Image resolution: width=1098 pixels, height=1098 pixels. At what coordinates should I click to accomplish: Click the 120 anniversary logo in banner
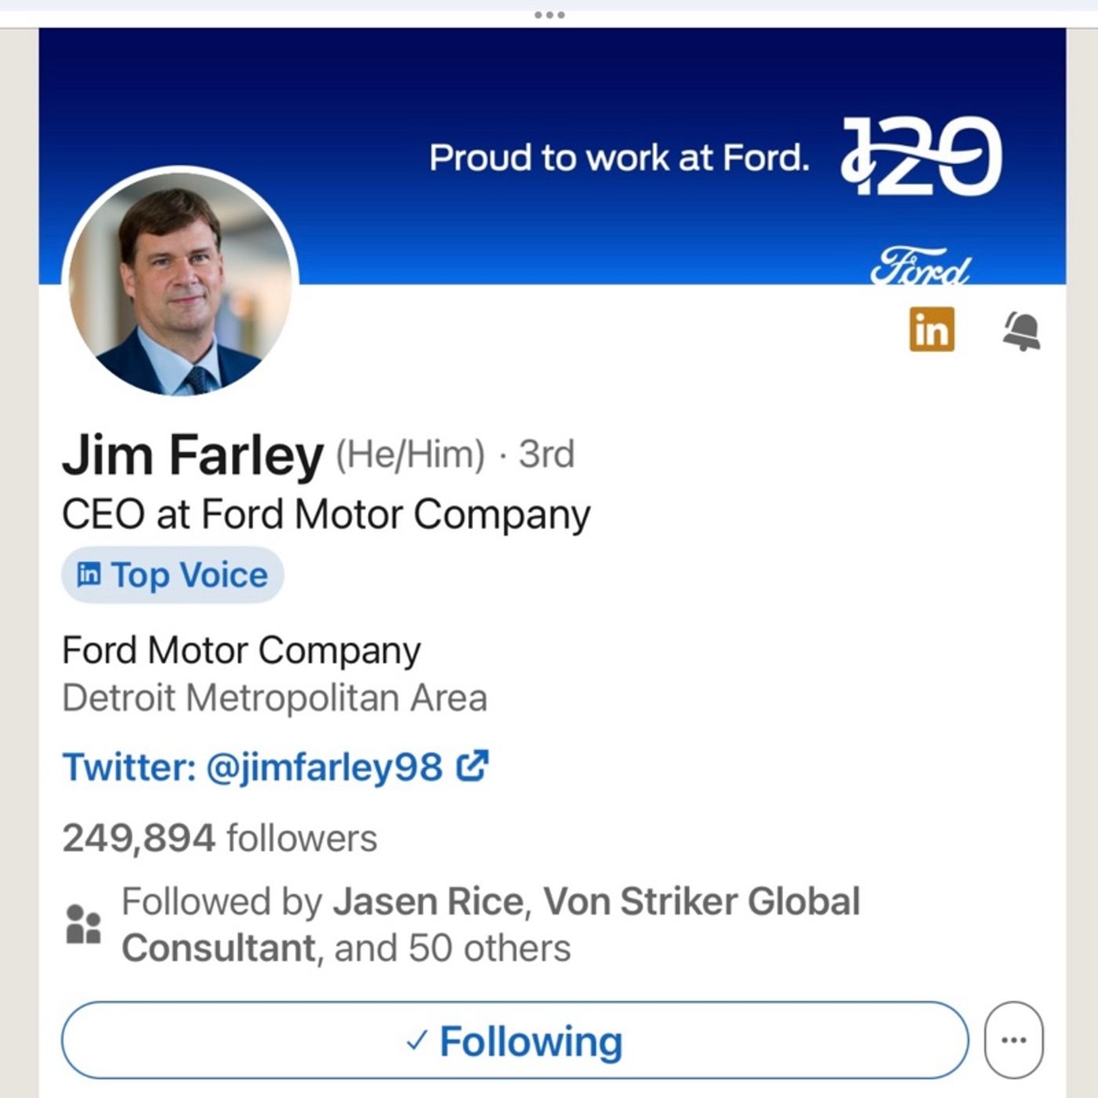pyautogui.click(x=922, y=156)
